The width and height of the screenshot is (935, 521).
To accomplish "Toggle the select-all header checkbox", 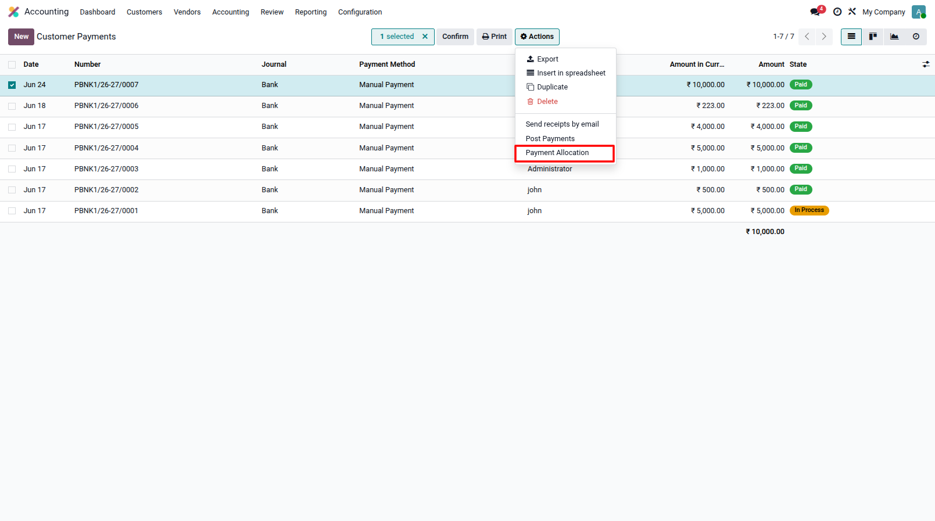I will [x=12, y=64].
